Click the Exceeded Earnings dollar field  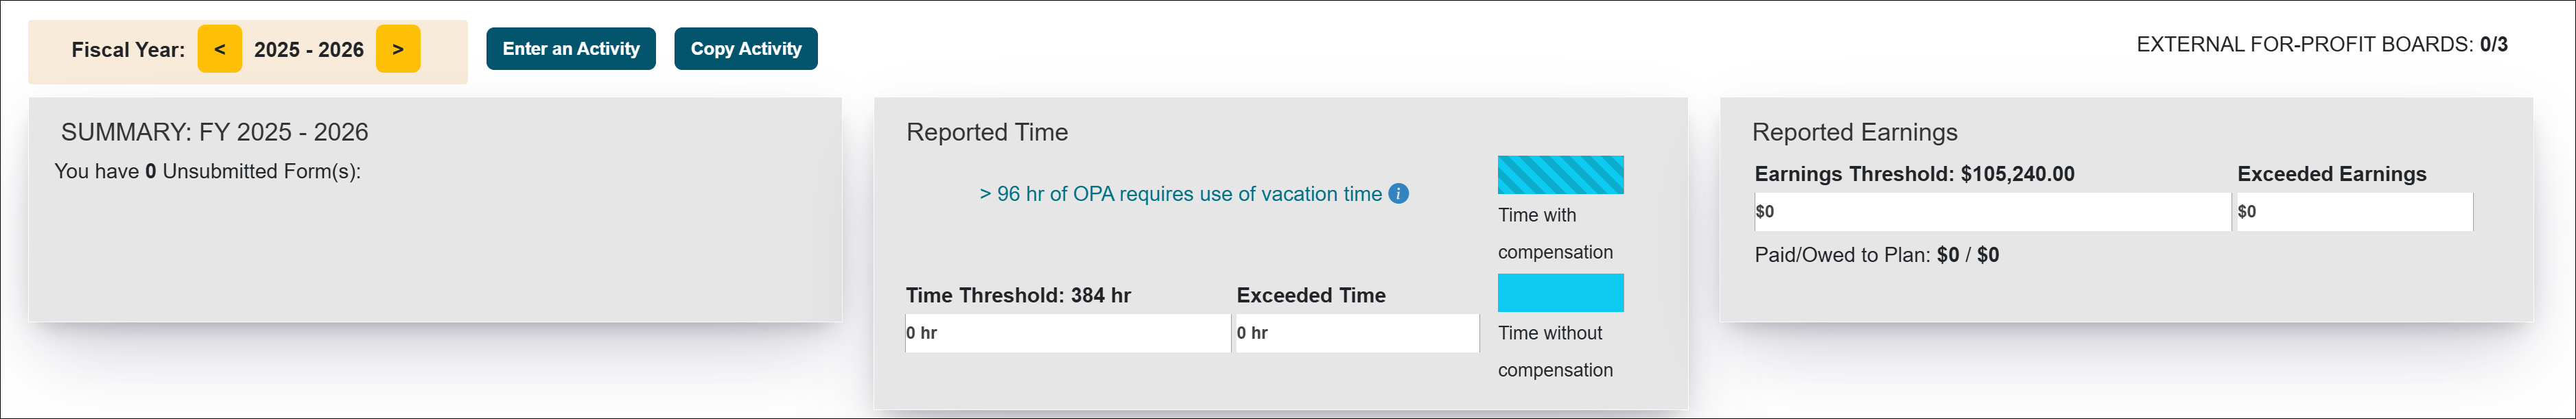pos(2353,212)
